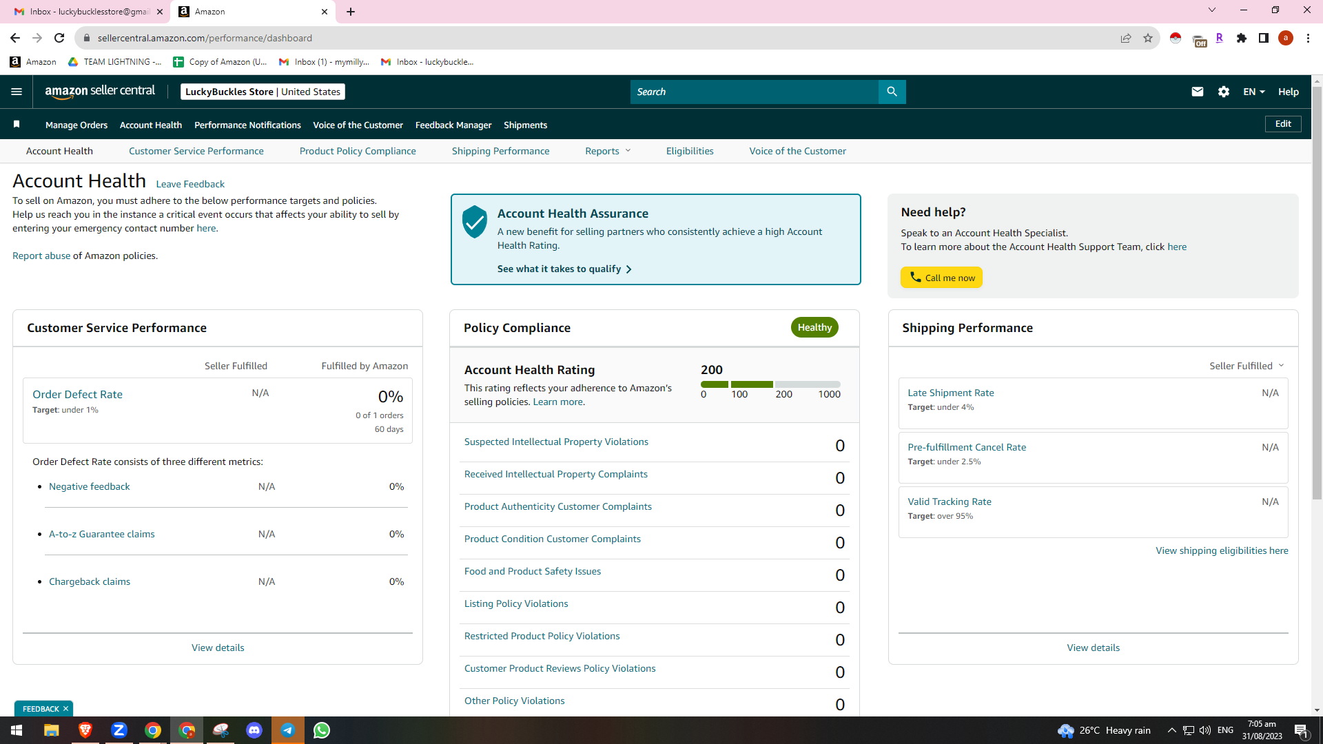Viewport: 1323px width, 744px height.
Task: Open the Chrome three-dot menu
Action: tap(1308, 38)
